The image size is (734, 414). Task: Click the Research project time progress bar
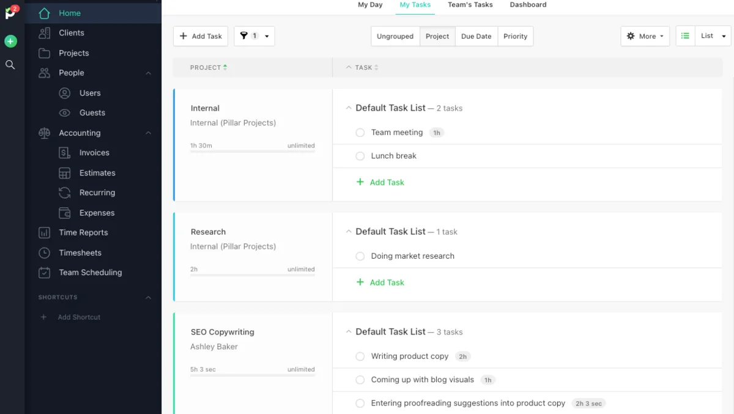coord(253,275)
